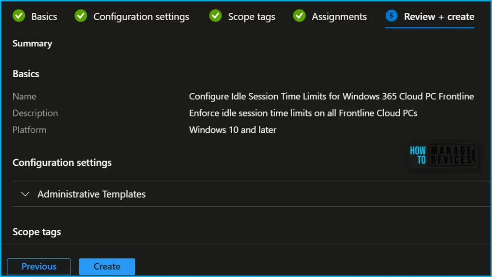The image size is (492, 277).
Task: Click the Configuration settings section heading
Action: pos(62,163)
